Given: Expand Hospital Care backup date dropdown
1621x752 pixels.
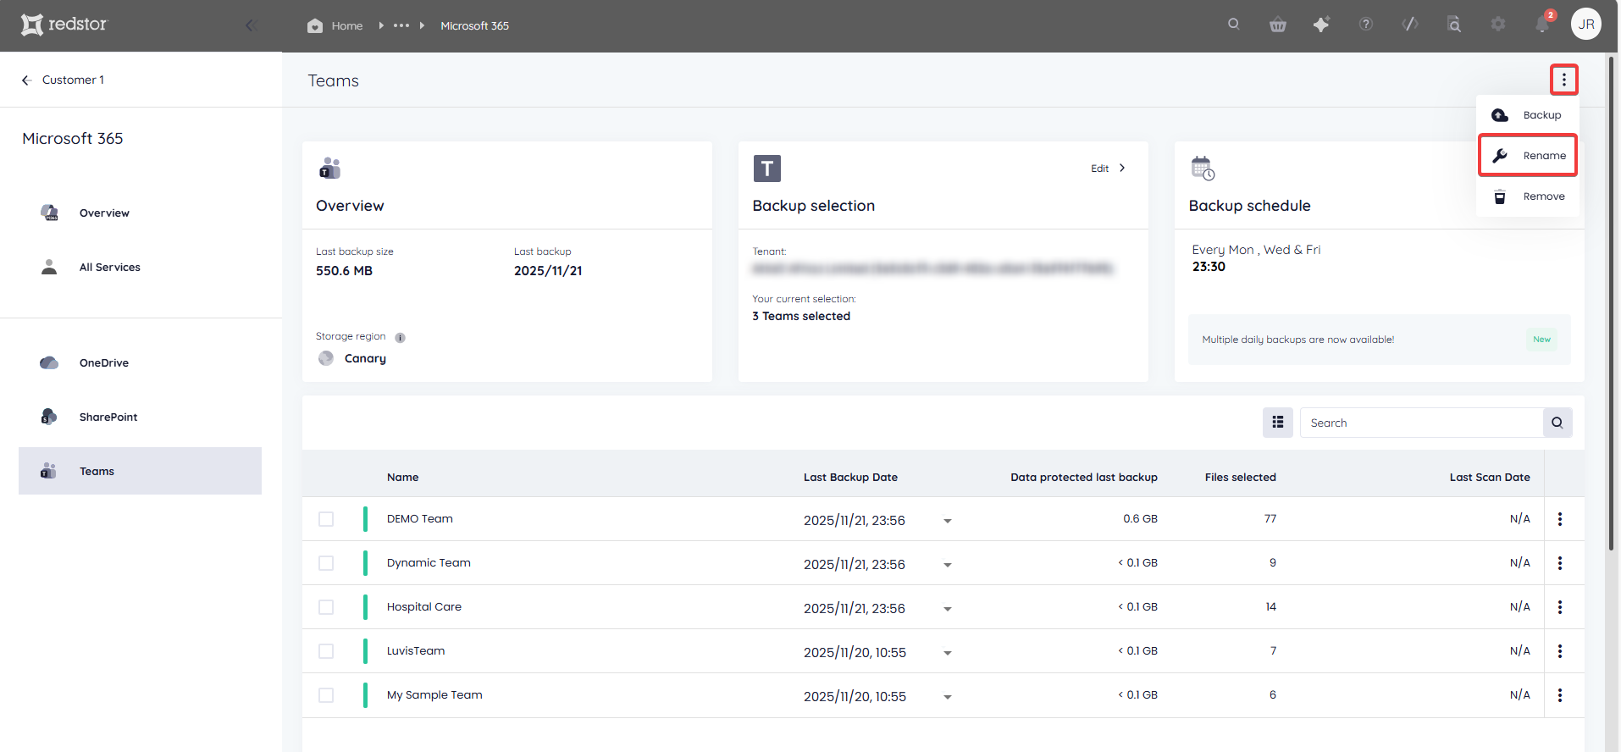Looking at the screenshot, I should point(948,609).
